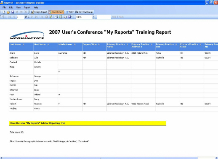Click the Print Layout icon
The width and height of the screenshot is (218, 159).
click(x=61, y=17)
